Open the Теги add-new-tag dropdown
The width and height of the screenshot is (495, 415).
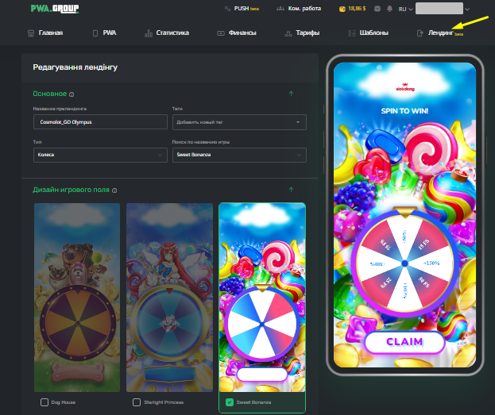(x=239, y=122)
